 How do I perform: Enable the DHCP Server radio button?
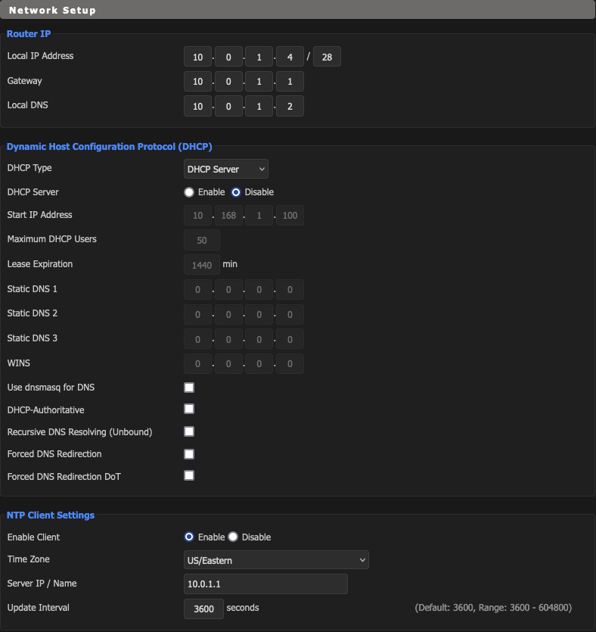coord(189,192)
